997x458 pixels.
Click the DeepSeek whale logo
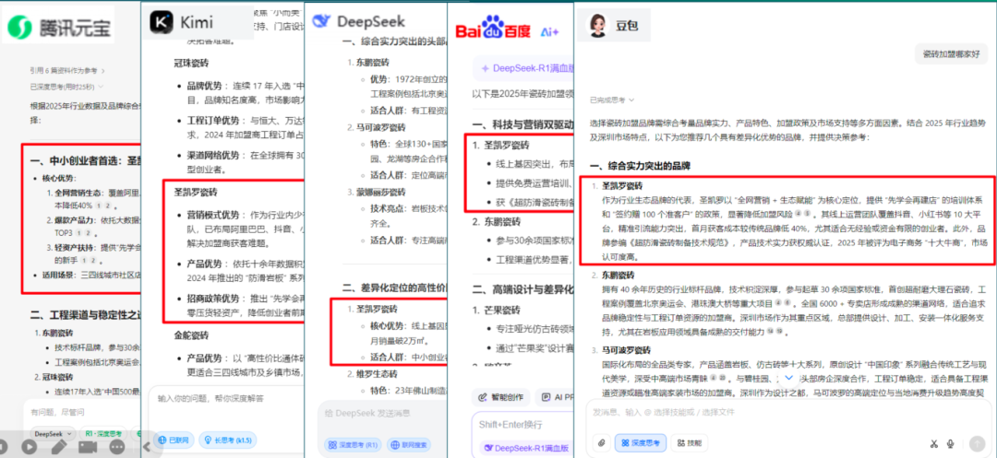tap(322, 21)
